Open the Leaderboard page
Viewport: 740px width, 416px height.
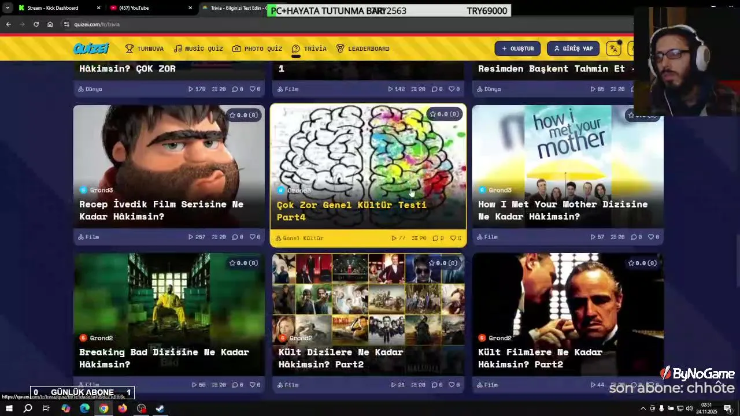click(362, 49)
